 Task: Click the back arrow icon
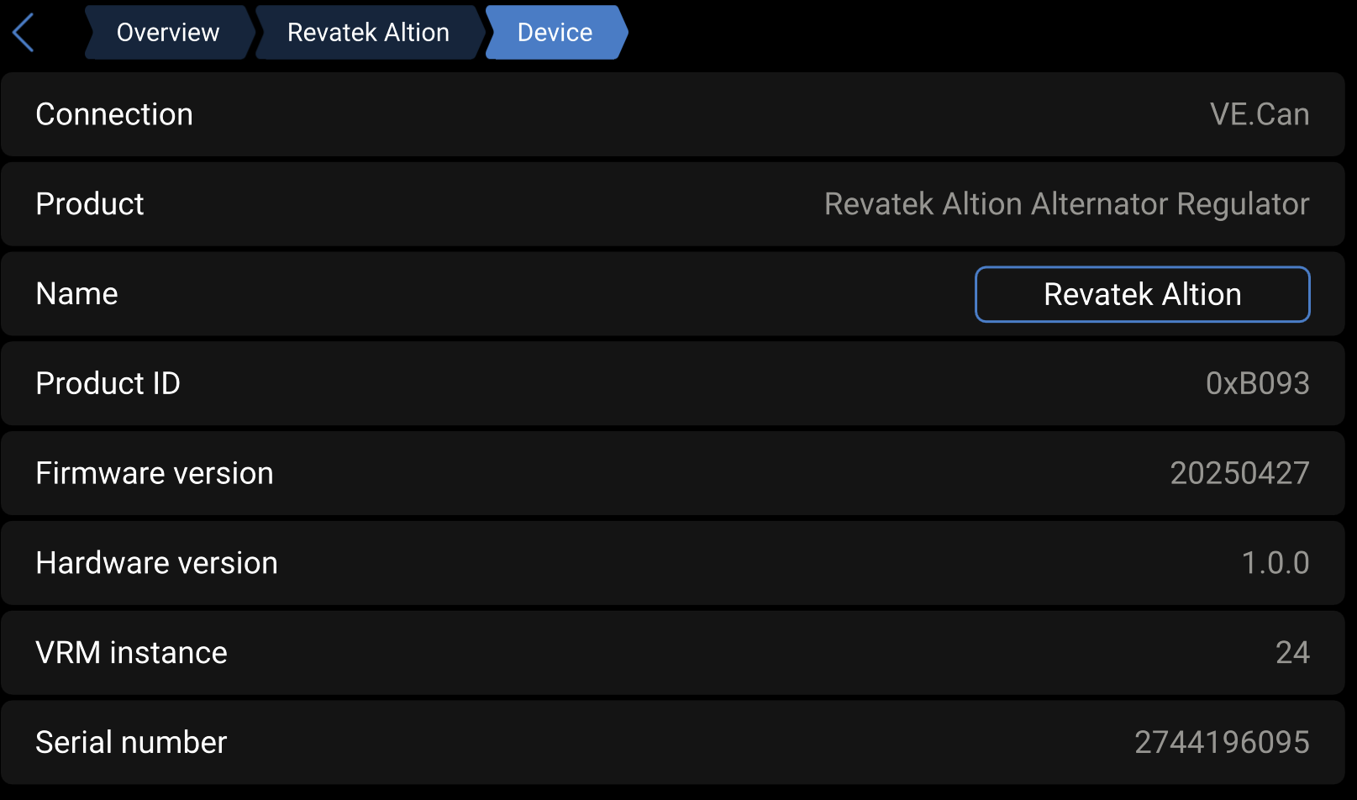click(x=24, y=33)
